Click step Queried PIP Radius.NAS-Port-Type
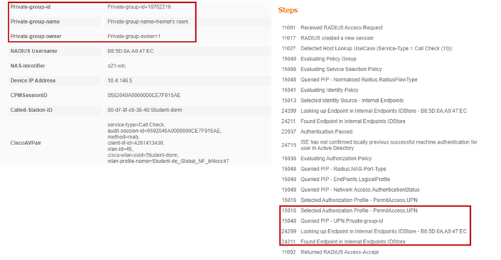 click(x=334, y=169)
